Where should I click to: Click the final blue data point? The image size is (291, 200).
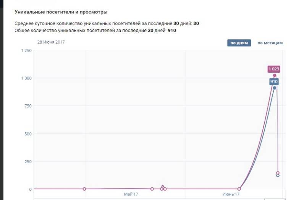point(278,176)
